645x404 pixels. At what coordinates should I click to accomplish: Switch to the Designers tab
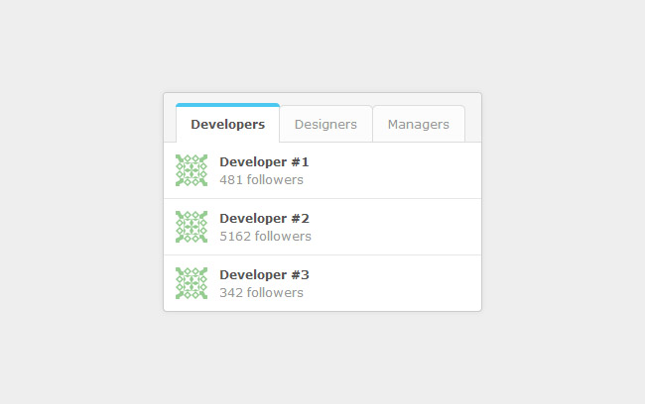(325, 125)
